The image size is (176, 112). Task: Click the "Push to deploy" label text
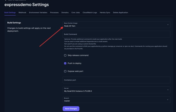(75, 63)
